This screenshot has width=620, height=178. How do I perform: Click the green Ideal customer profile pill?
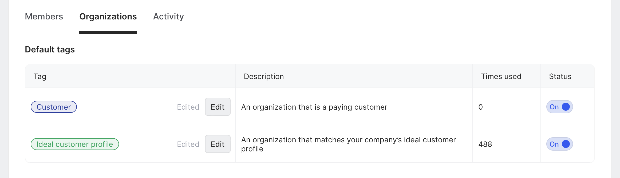click(75, 144)
